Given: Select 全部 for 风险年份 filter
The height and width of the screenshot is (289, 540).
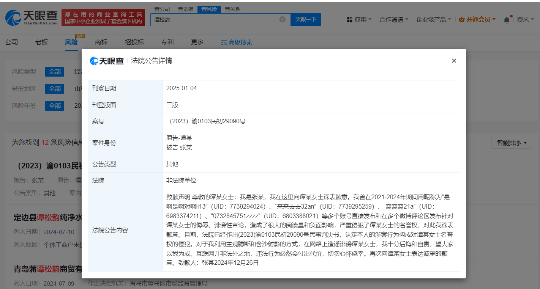Looking at the screenshot, I should pyautogui.click(x=55, y=106).
